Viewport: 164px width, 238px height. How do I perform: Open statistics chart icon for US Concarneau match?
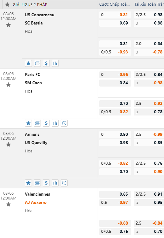pyautogui.click(x=55, y=63)
